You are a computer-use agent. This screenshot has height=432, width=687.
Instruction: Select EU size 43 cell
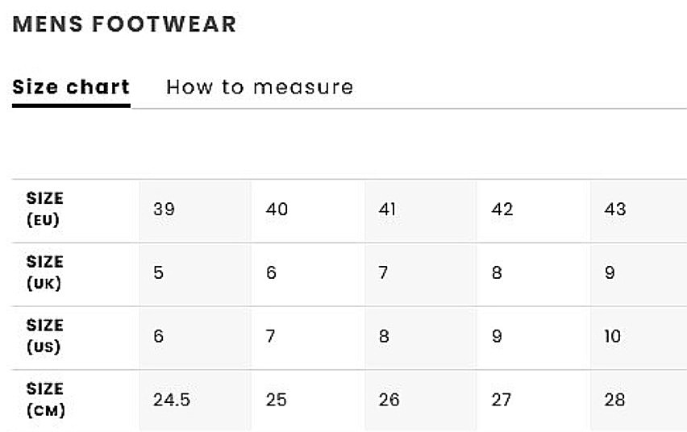[639, 210]
